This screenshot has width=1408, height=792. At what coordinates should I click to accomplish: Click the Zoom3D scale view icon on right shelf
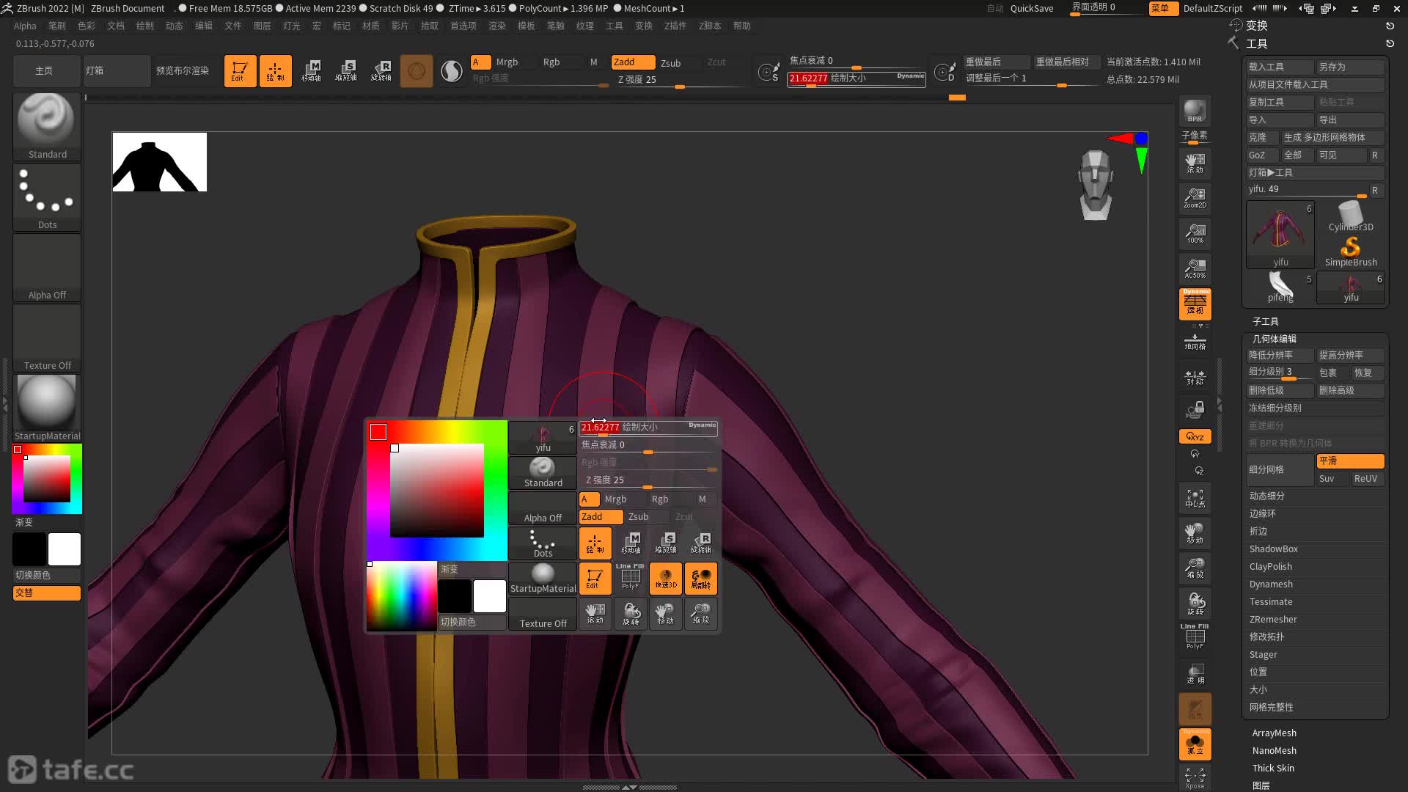(1195, 568)
